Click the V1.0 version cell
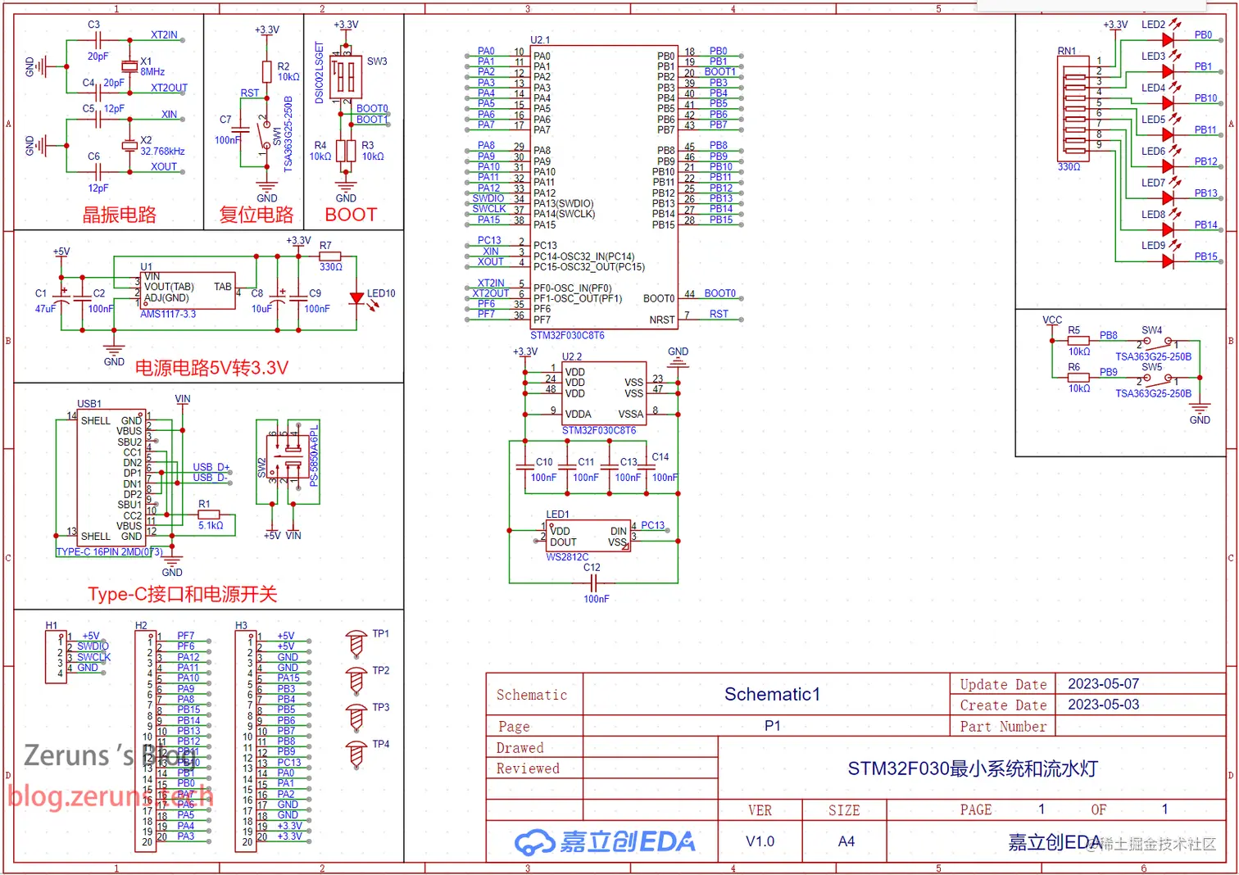 [x=760, y=841]
